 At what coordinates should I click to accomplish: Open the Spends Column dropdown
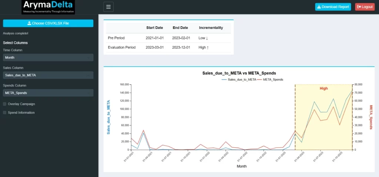[x=48, y=93]
